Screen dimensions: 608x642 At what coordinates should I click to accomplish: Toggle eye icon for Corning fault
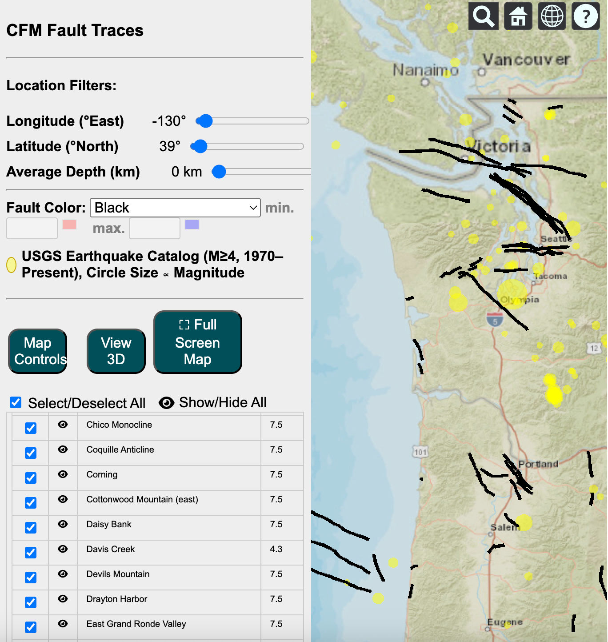63,474
